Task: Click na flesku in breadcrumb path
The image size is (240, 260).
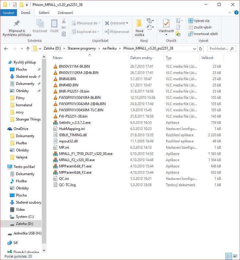Action: (x=109, y=48)
